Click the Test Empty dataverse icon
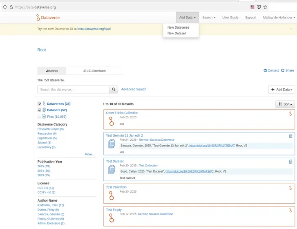 (111, 218)
